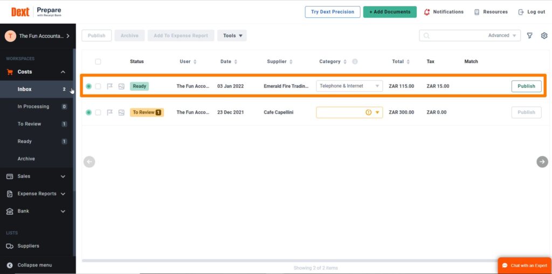Open the Archive list in sidebar

click(37, 159)
